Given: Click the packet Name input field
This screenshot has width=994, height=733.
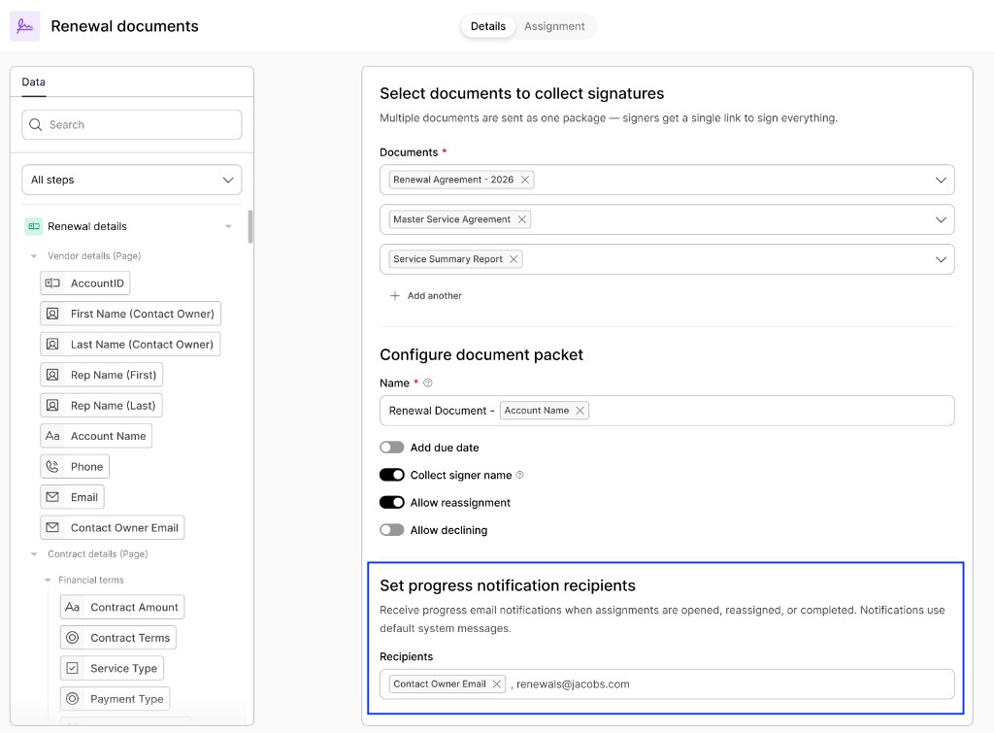Looking at the screenshot, I should tap(667, 411).
